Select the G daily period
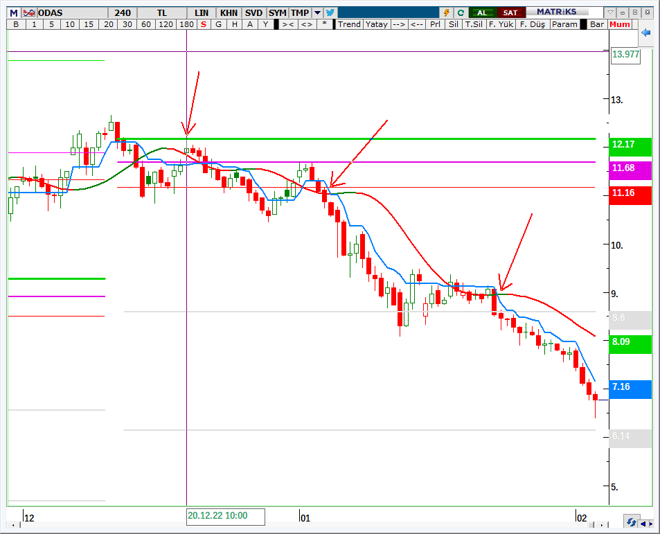 (218, 24)
